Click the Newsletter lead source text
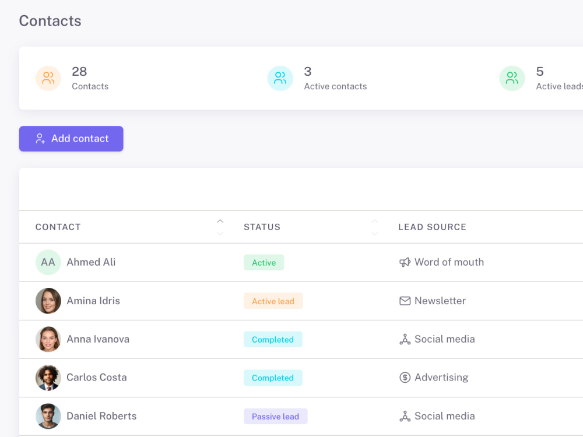Screen dimensions: 583x437 point(440,301)
